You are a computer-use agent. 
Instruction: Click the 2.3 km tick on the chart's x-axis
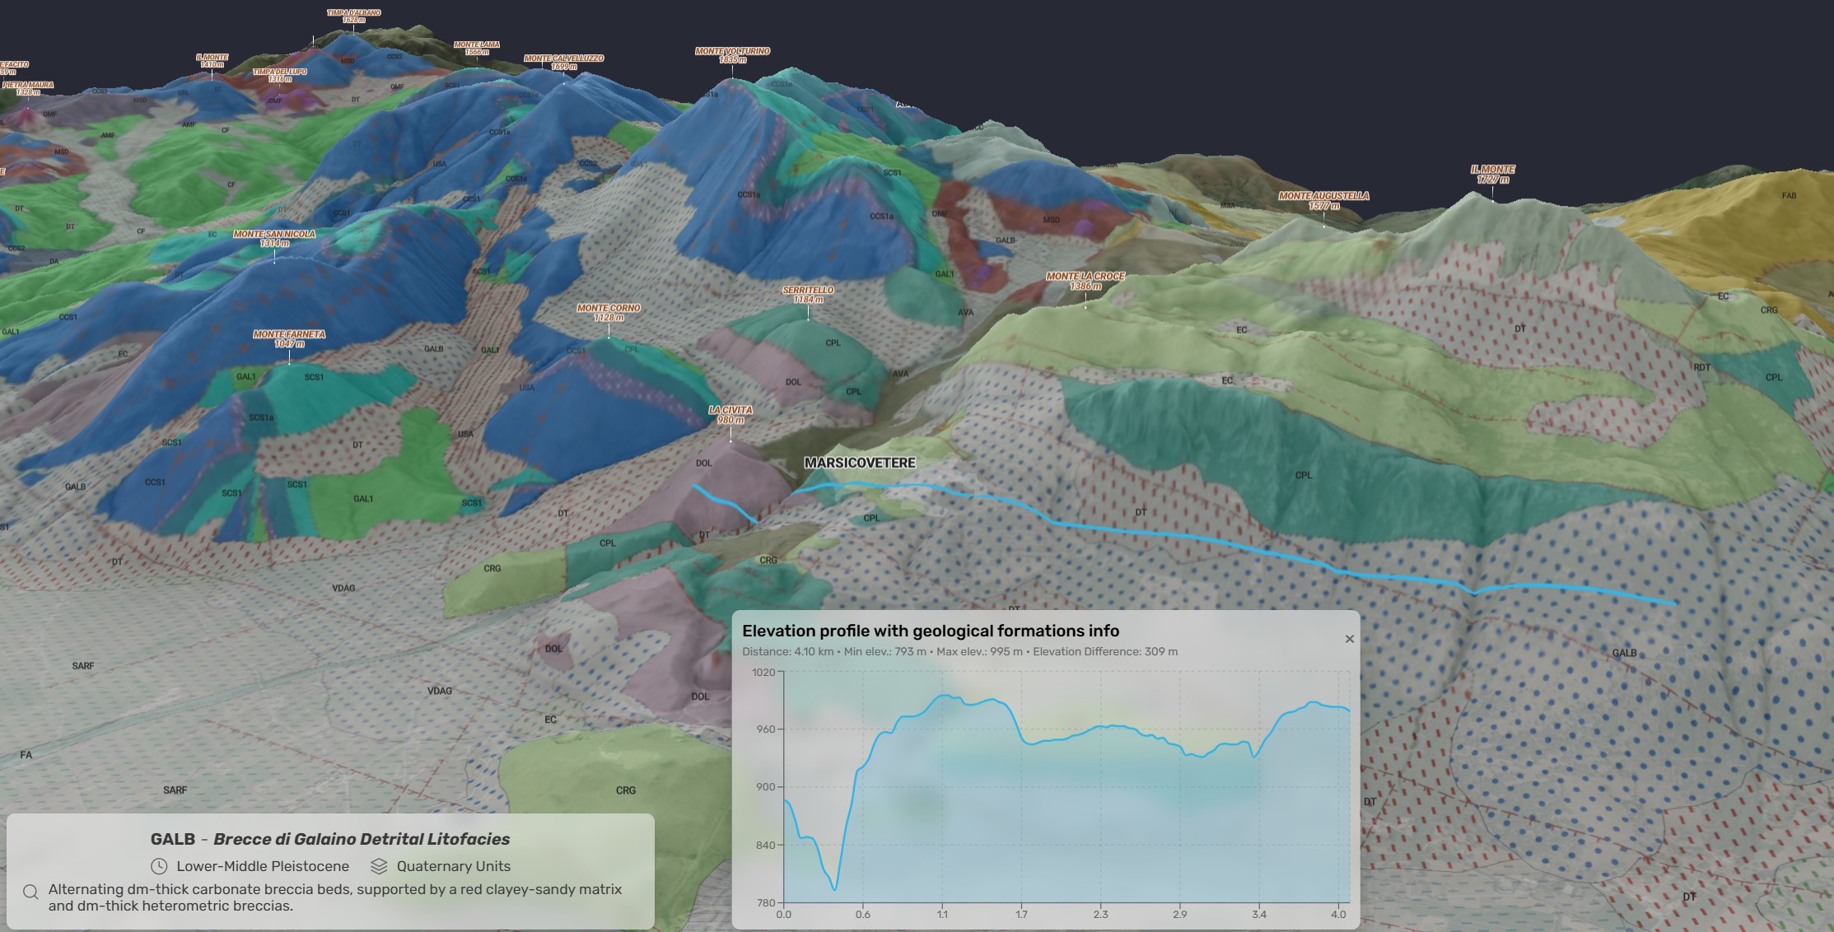coord(1100,914)
